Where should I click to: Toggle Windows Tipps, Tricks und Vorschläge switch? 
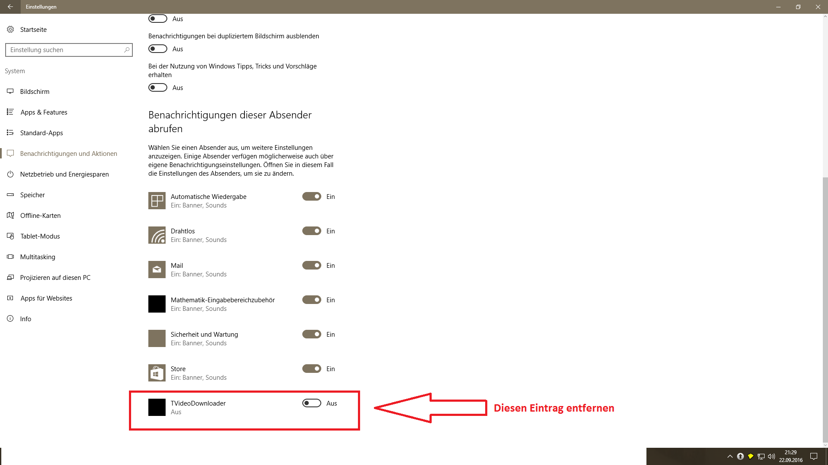tap(158, 87)
